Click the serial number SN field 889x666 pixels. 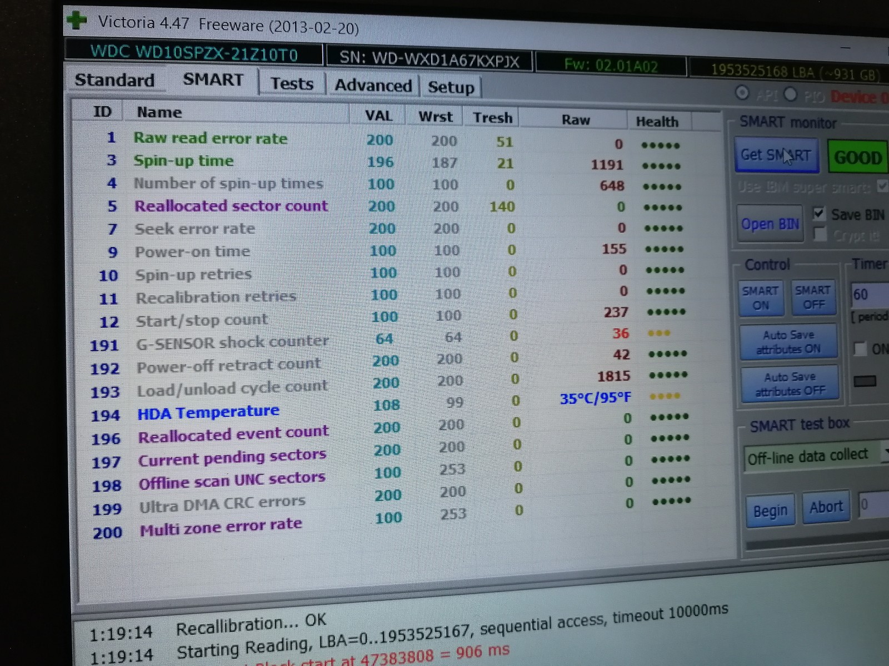click(x=429, y=59)
